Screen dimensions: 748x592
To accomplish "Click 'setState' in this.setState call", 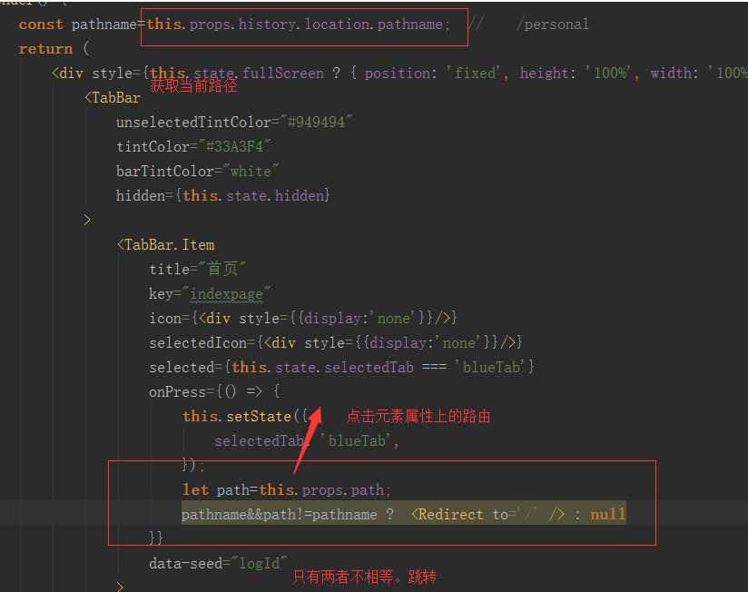I will point(259,417).
